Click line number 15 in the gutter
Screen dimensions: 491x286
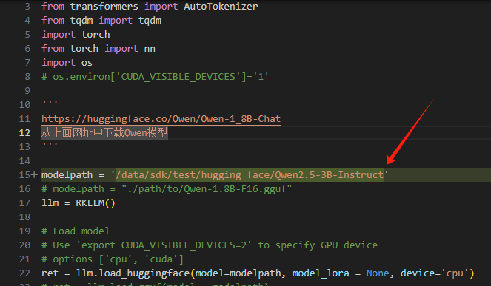click(x=24, y=174)
